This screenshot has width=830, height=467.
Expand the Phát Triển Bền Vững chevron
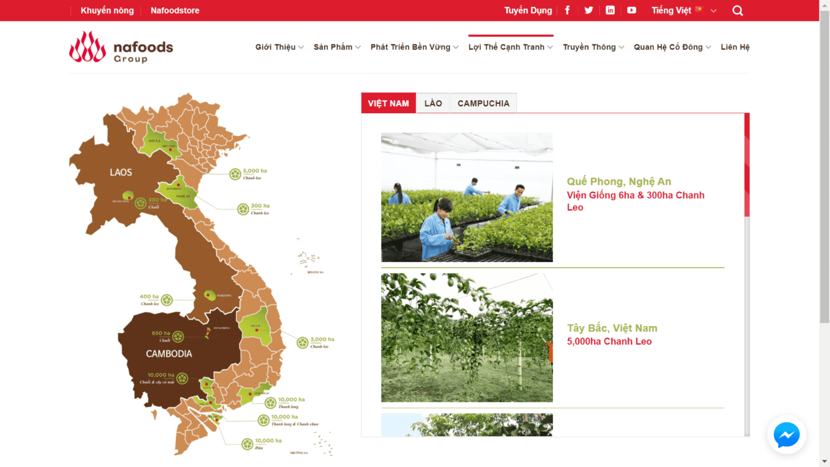click(x=456, y=47)
